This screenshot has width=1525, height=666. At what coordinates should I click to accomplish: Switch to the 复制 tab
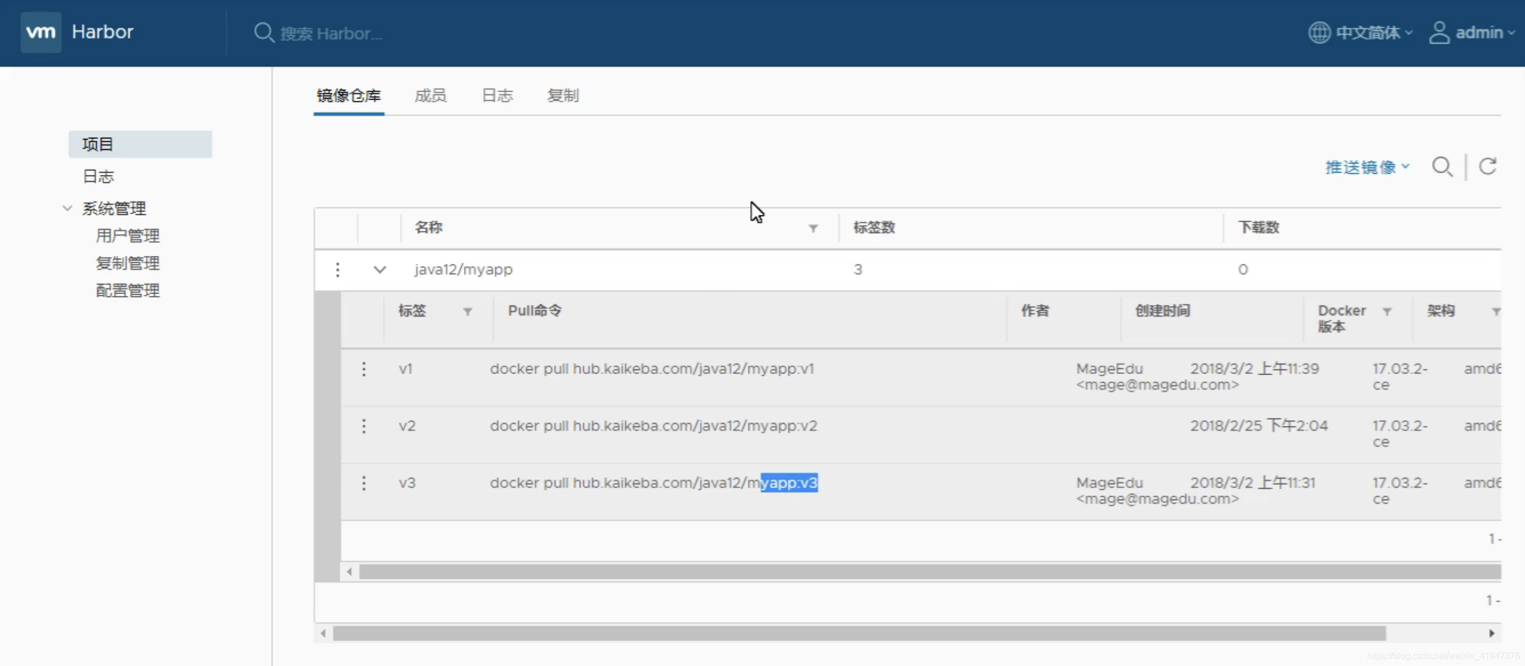click(563, 96)
